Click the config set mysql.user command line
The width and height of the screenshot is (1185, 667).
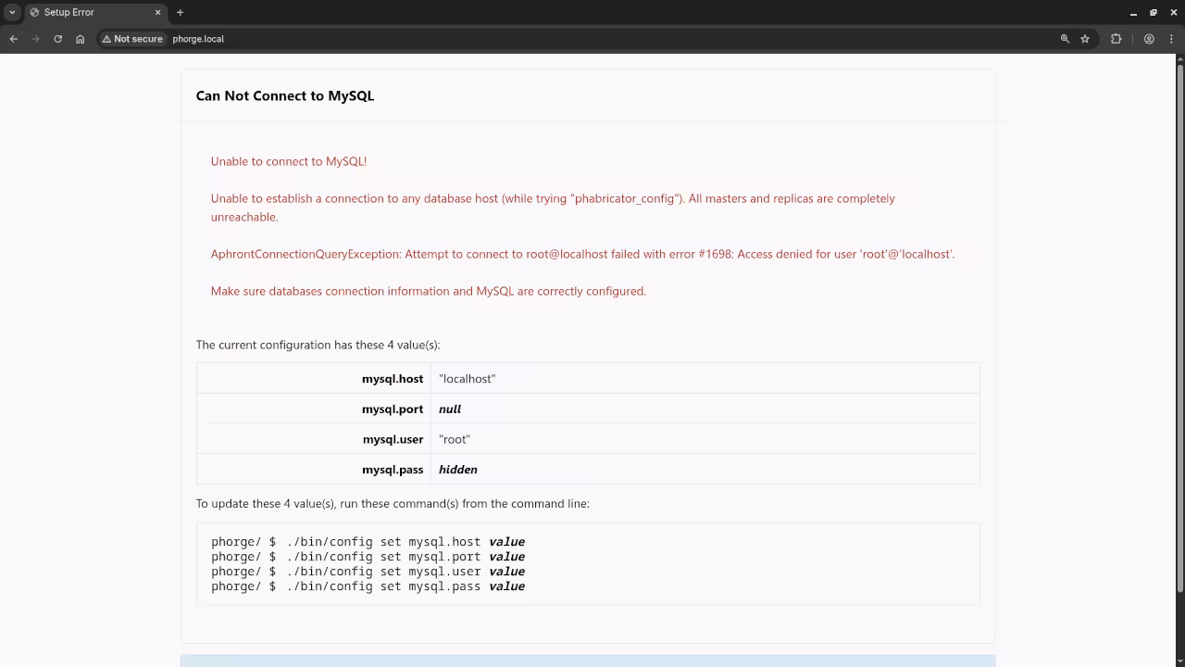(368, 572)
